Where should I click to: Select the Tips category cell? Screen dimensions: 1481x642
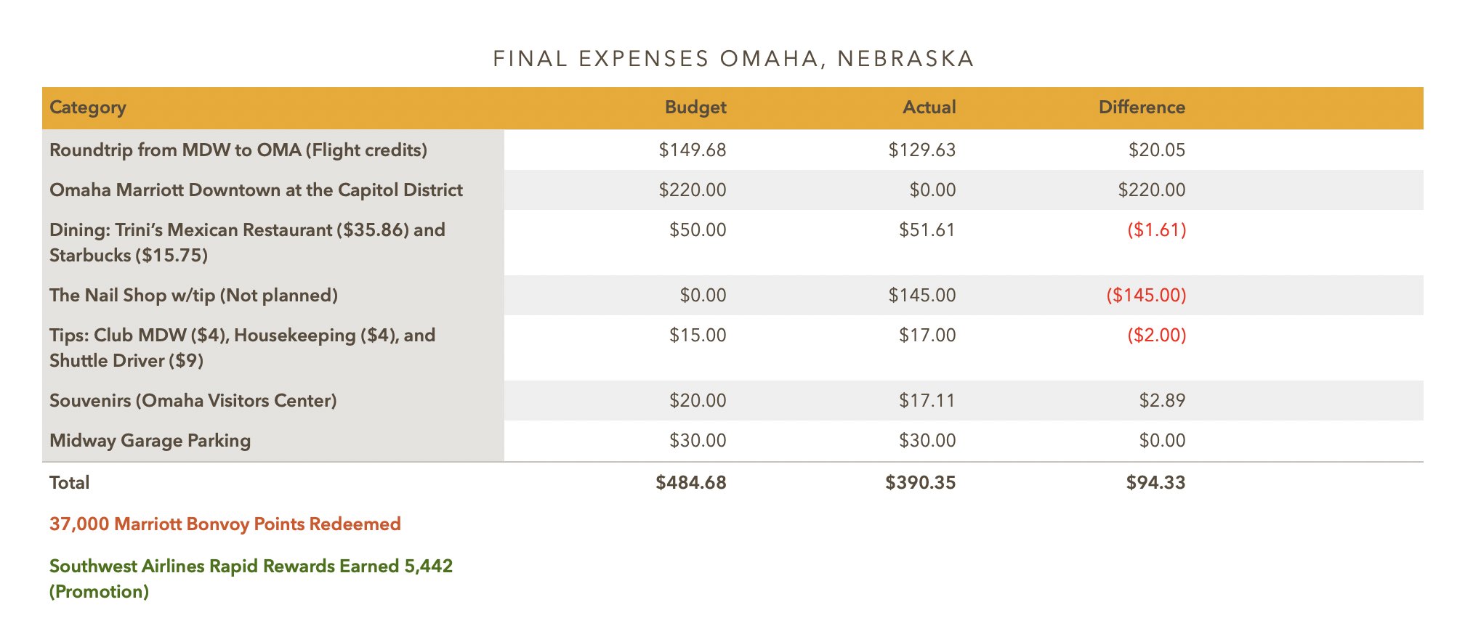[243, 347]
